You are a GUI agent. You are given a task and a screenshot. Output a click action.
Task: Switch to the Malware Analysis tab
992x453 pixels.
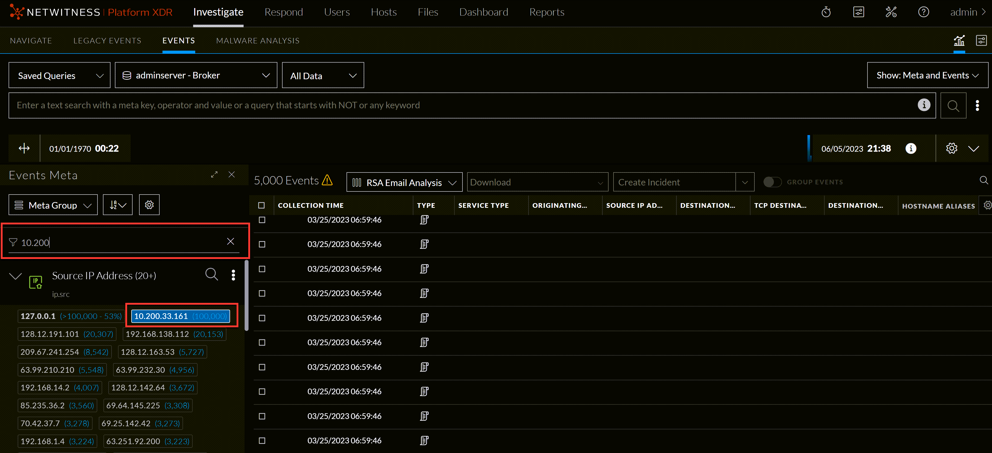click(257, 41)
